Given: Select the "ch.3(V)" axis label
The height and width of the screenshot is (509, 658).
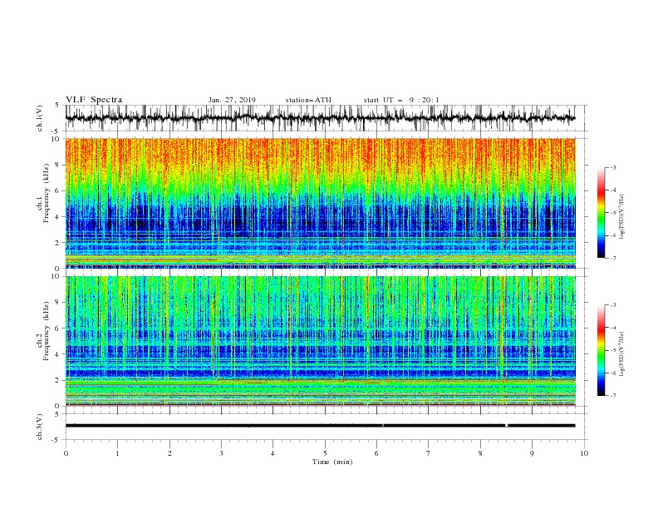Looking at the screenshot, I should [40, 427].
